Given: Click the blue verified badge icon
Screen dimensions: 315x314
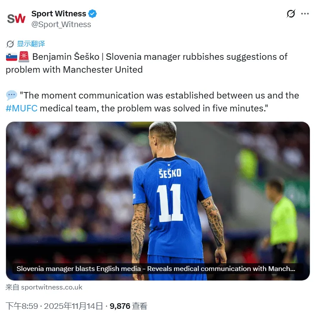Looking at the screenshot, I should point(93,14).
